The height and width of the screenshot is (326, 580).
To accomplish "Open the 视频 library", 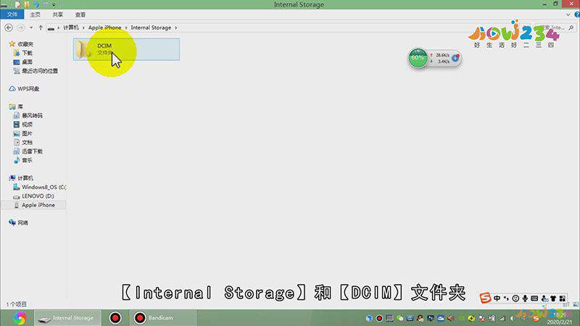I will tap(27, 125).
